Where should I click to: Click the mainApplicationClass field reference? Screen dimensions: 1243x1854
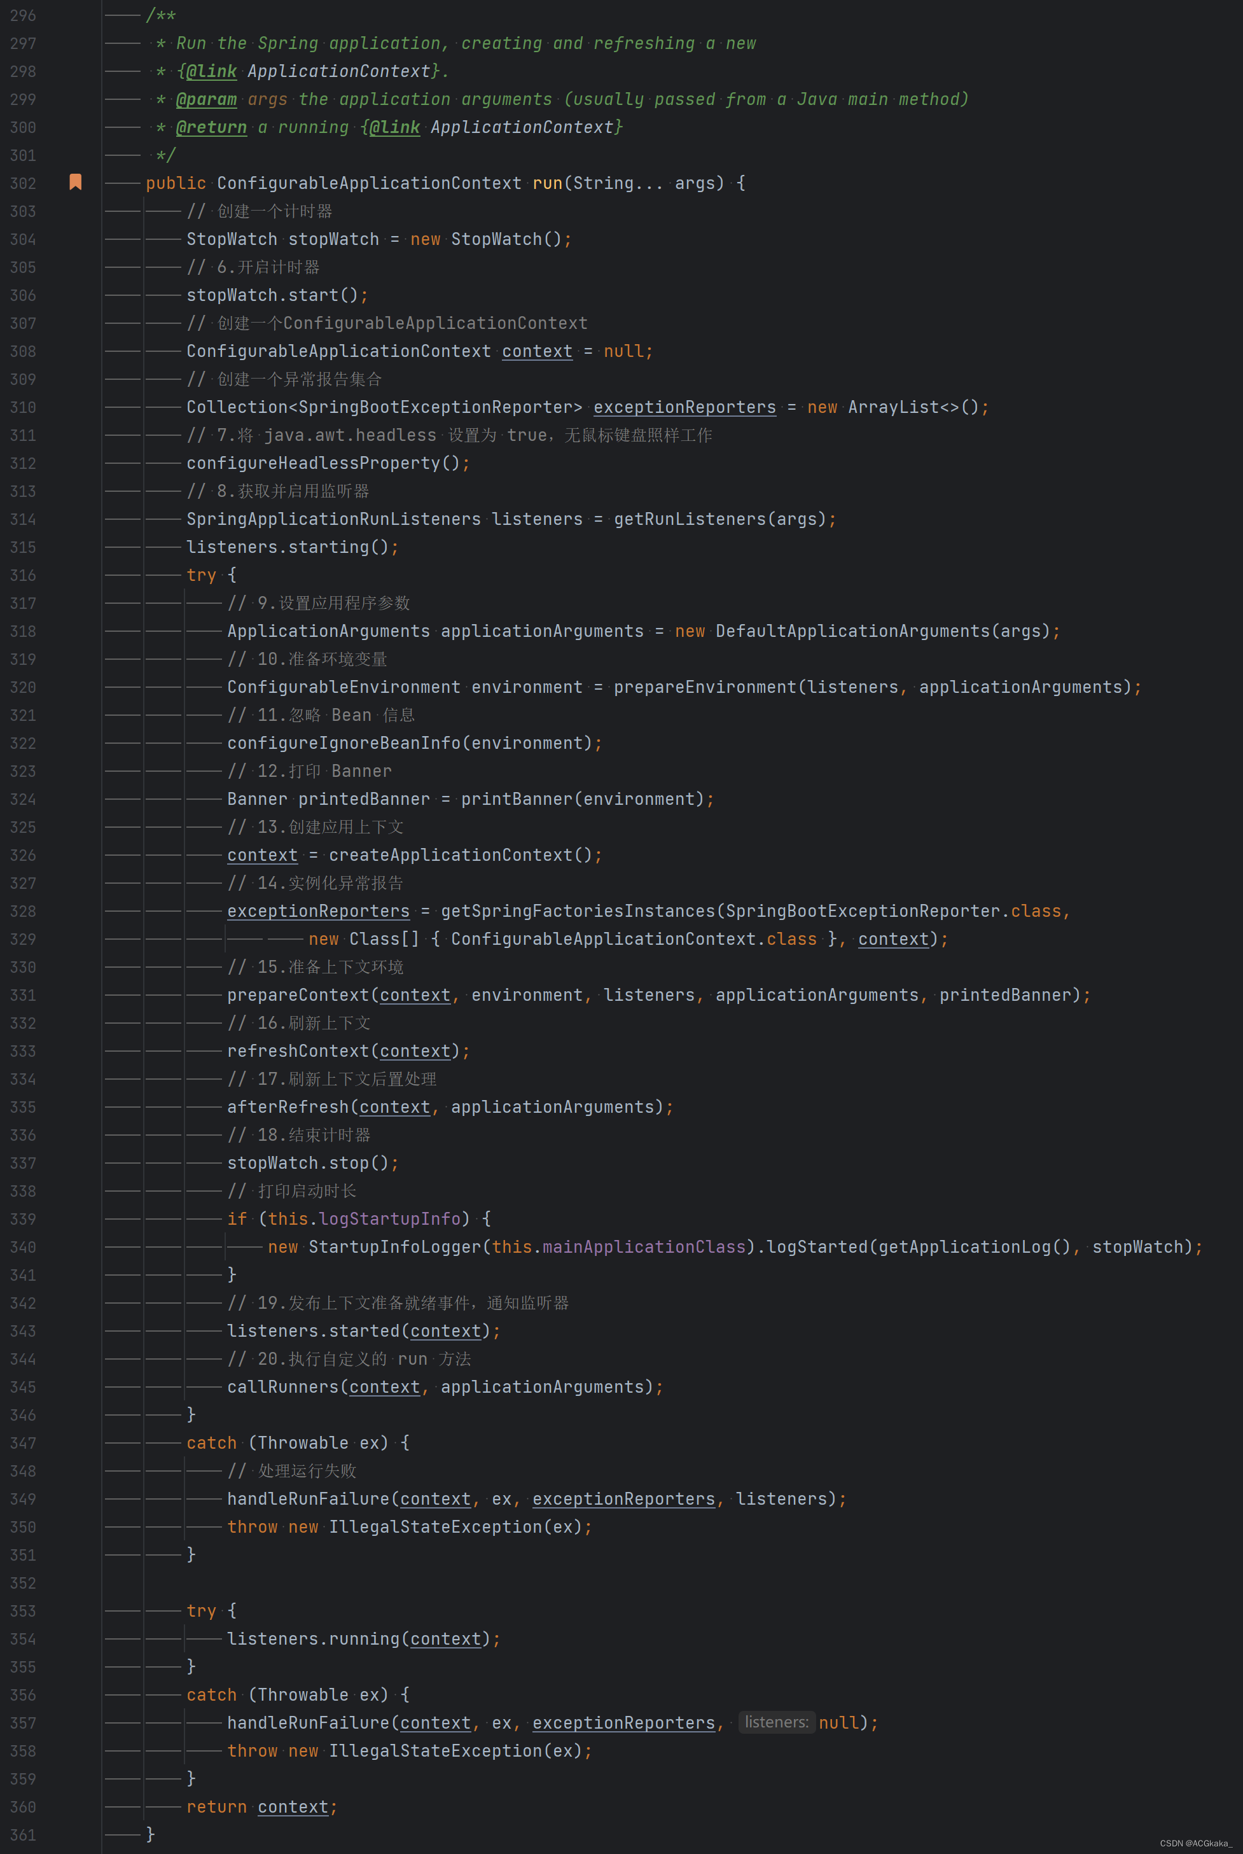[x=643, y=1247]
